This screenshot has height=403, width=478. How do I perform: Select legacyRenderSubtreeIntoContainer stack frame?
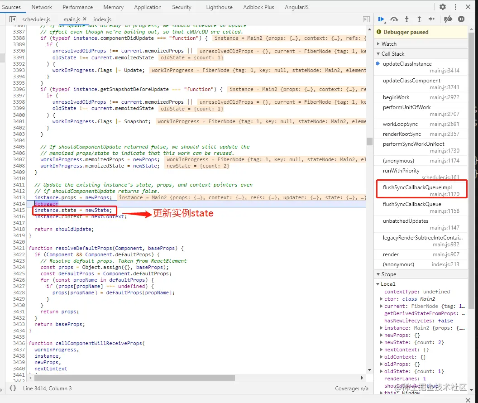pos(421,241)
